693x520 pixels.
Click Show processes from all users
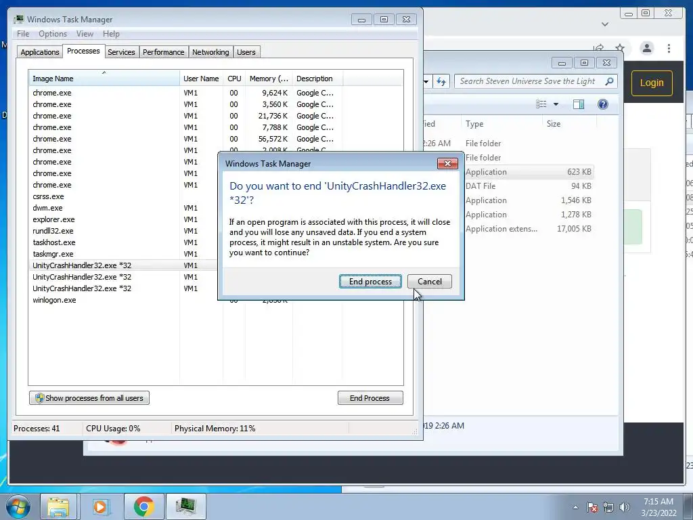pyautogui.click(x=89, y=398)
